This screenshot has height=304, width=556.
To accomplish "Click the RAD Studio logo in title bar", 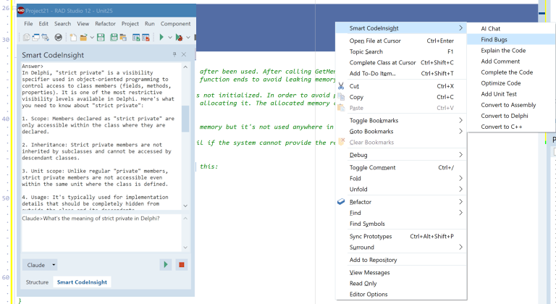I will 21,11.
